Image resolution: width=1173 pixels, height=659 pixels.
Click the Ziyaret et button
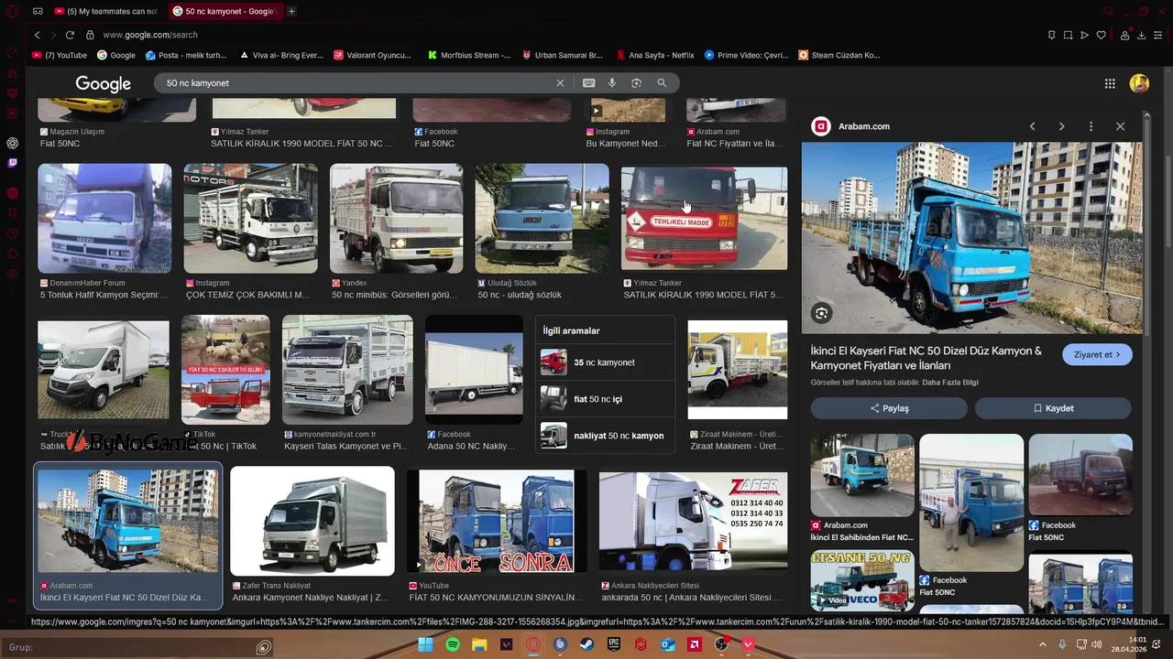coord(1097,354)
